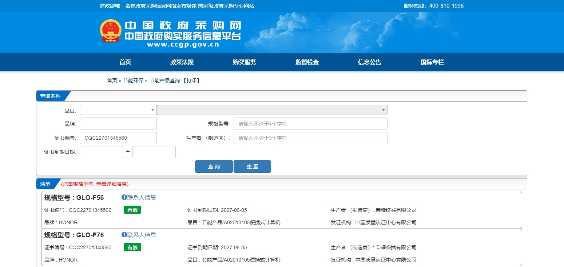Open the 监督检查 menu item
Viewport: 564px width, 267px height.
(307, 62)
